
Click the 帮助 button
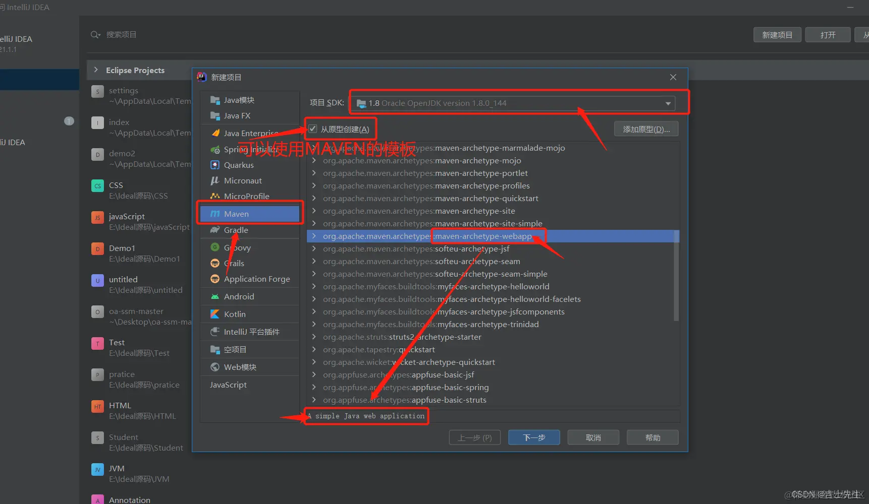653,437
